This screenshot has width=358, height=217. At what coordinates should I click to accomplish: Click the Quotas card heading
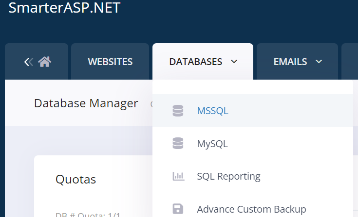pyautogui.click(x=75, y=179)
